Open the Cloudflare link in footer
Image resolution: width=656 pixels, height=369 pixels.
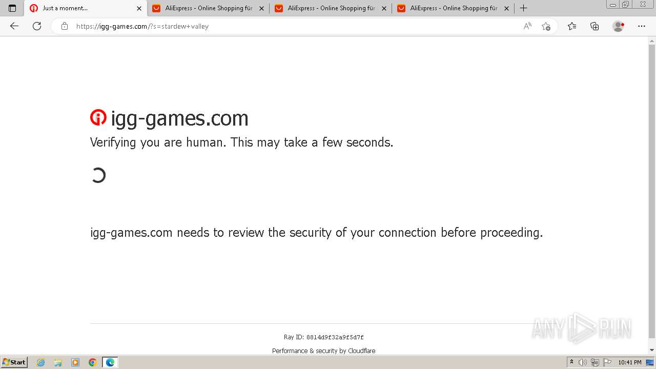coord(361,351)
